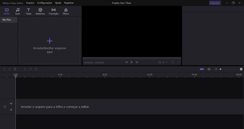Click the 4:10 mark on timeline ruler
The width and height of the screenshot is (244, 129).
tap(60, 75)
